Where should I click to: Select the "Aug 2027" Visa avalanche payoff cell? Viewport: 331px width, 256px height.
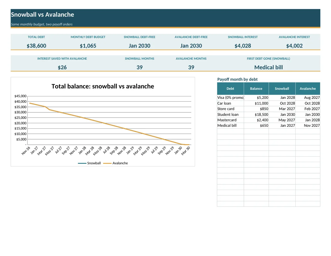pyautogui.click(x=308, y=98)
